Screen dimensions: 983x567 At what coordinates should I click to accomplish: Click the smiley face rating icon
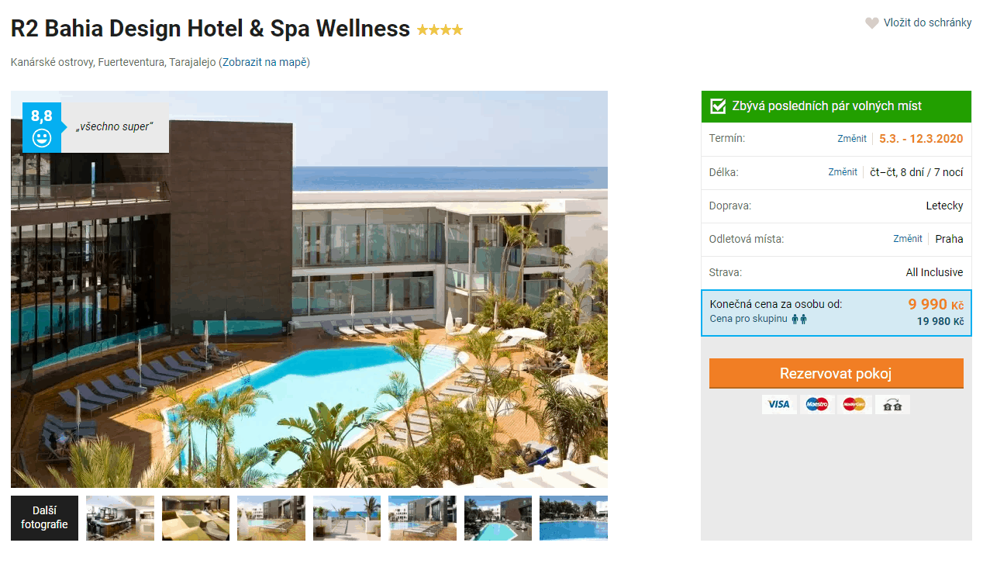[x=42, y=138]
